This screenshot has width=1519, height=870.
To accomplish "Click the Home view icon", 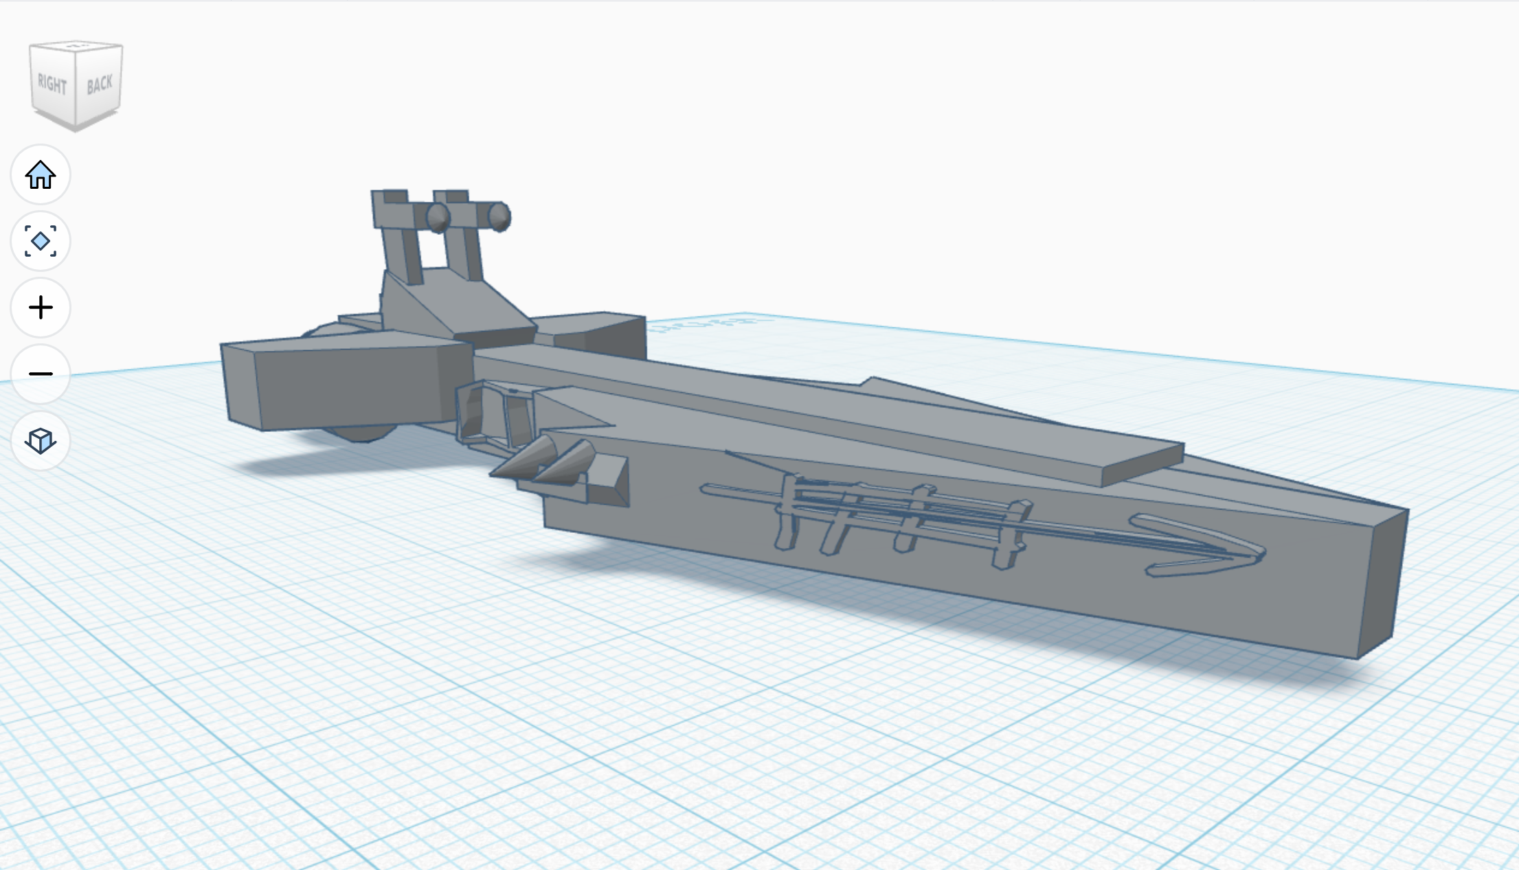I will pos(41,175).
